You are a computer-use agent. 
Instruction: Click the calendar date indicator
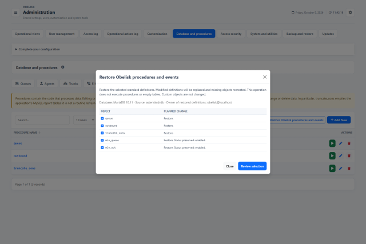click(x=308, y=13)
